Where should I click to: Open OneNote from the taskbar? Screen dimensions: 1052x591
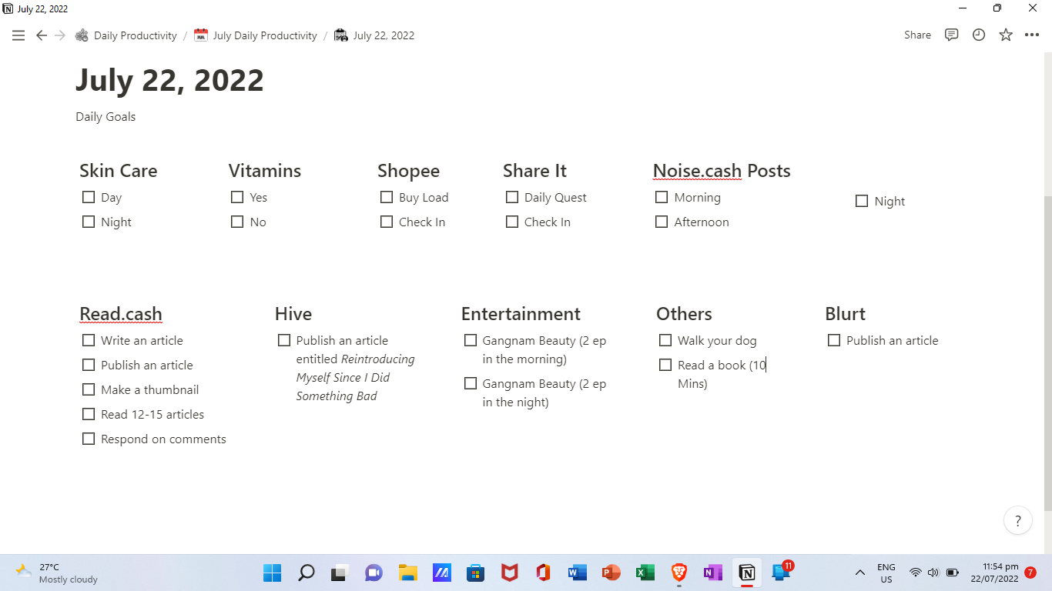(712, 573)
